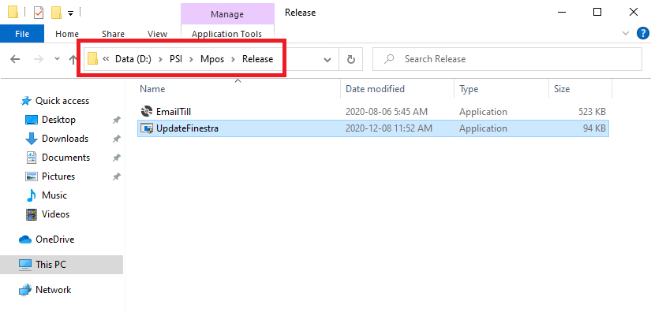Open Help via the question mark icon
651x312 pixels.
tap(642, 34)
